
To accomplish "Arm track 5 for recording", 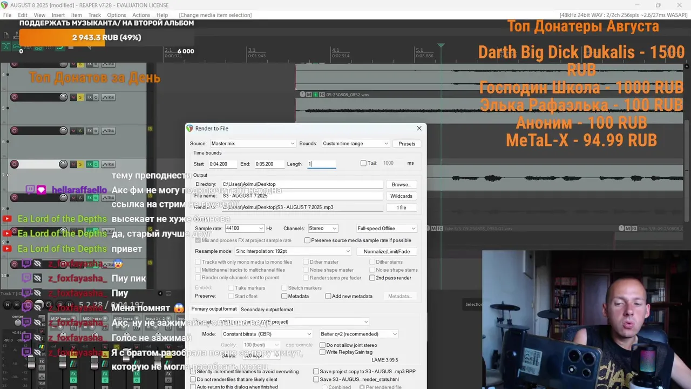I will tap(15, 97).
